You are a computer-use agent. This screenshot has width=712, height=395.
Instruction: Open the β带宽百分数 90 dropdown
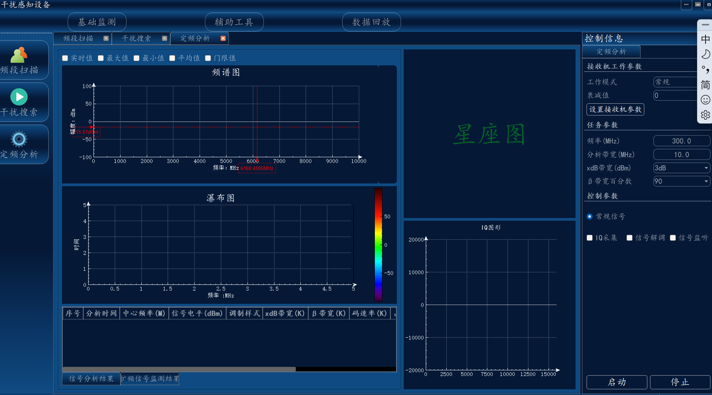[x=682, y=181]
